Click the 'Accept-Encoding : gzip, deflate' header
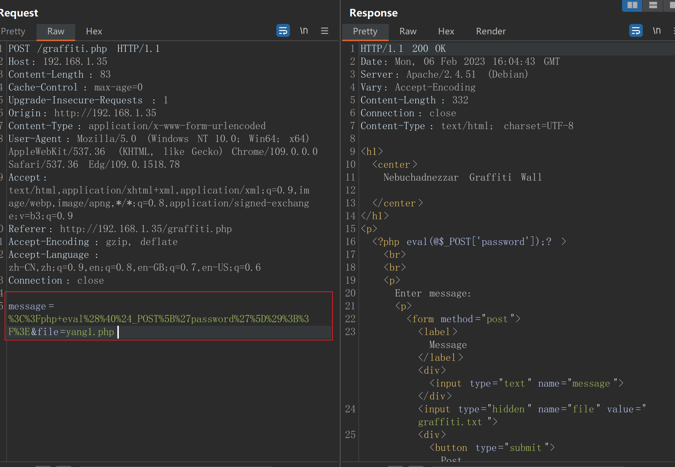The height and width of the screenshot is (467, 675). (x=93, y=242)
